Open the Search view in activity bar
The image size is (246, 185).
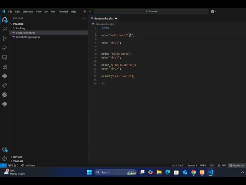tap(5, 29)
